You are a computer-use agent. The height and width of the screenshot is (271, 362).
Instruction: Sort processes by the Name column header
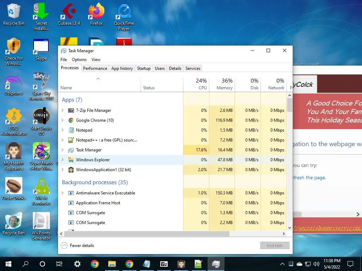(99, 84)
